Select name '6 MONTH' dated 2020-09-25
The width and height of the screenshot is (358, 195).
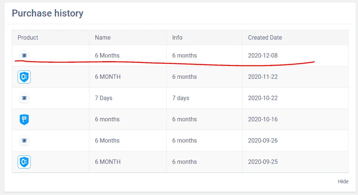tap(108, 162)
